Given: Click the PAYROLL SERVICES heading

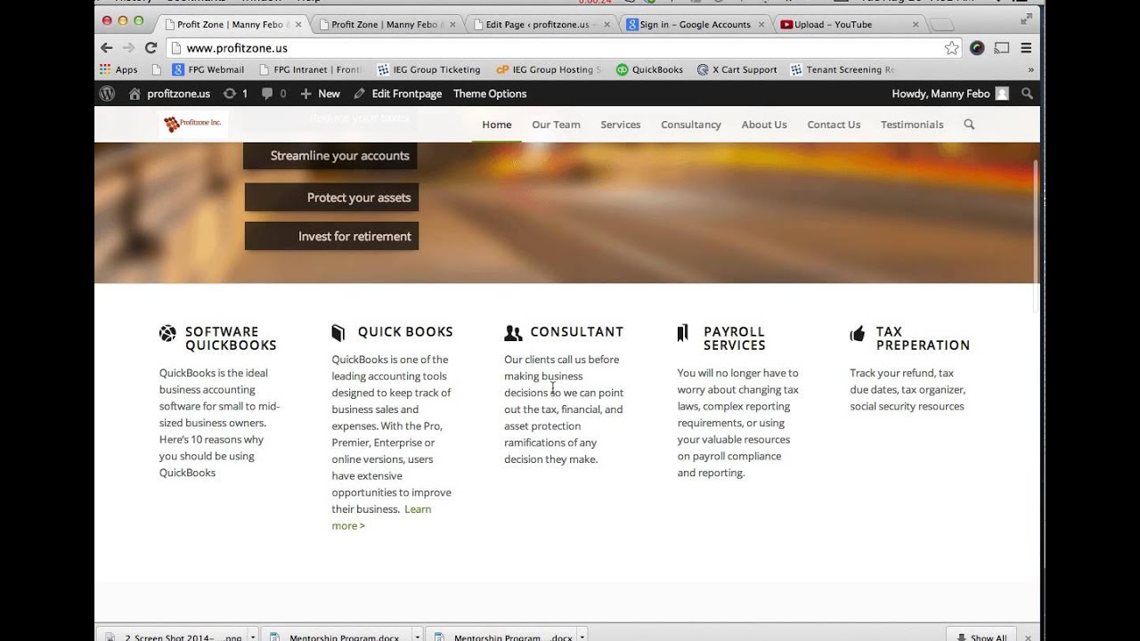Looking at the screenshot, I should click(x=735, y=338).
